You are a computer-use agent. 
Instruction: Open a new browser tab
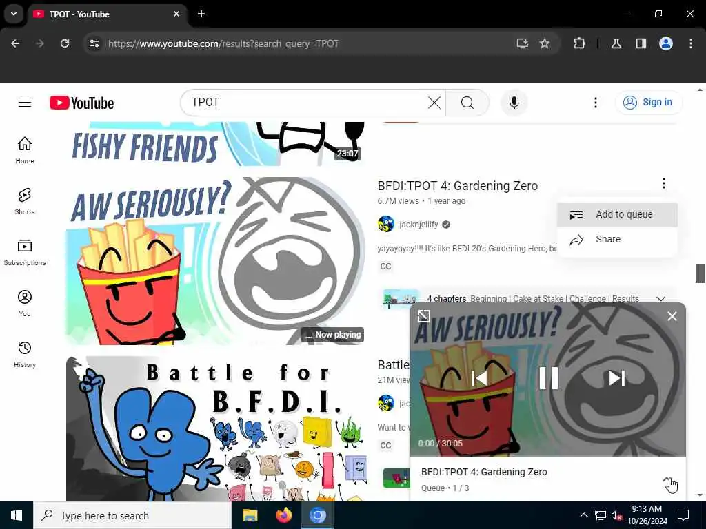(x=201, y=14)
